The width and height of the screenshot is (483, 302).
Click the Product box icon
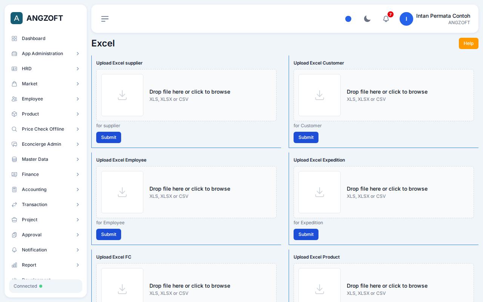(x=14, y=114)
